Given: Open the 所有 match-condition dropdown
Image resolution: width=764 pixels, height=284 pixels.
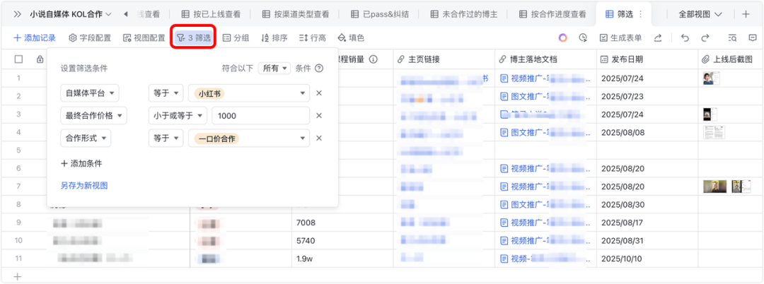Looking at the screenshot, I should pos(274,69).
